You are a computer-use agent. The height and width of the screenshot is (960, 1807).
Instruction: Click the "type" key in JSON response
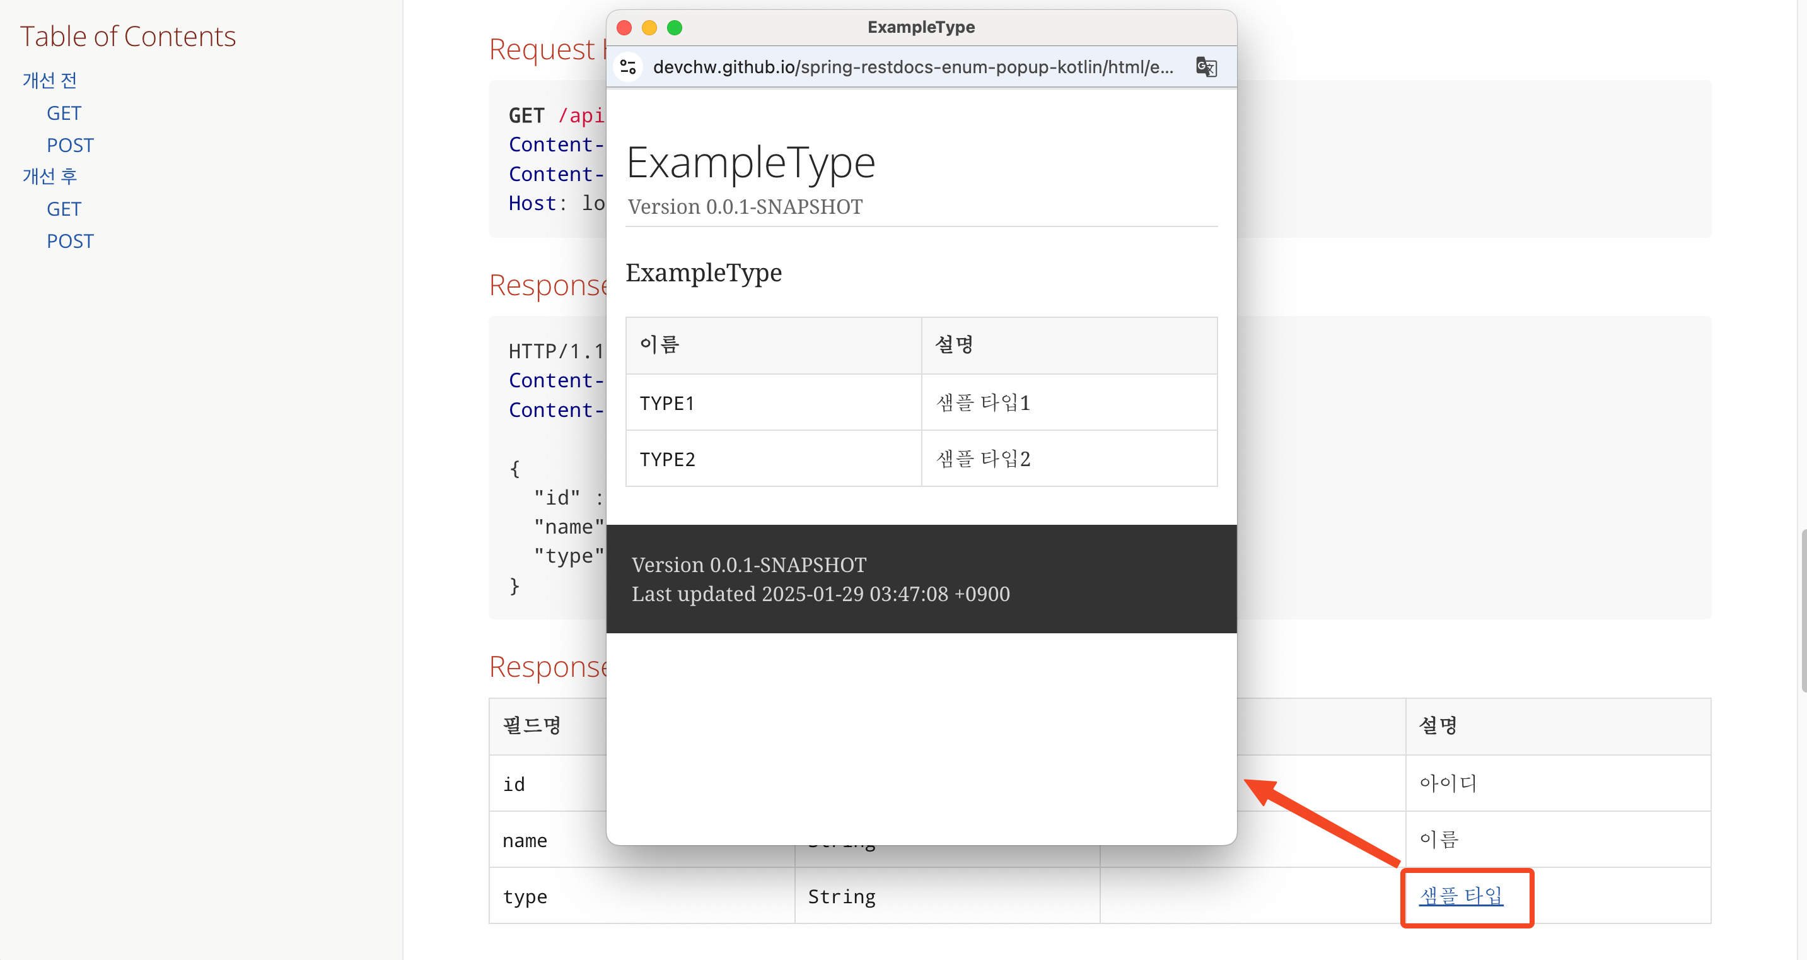569,556
